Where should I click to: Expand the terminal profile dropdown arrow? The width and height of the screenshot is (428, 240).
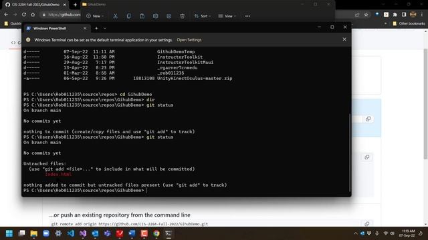(105, 28)
